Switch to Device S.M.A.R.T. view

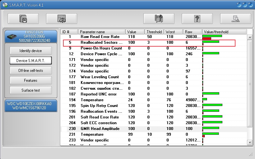[31, 61]
